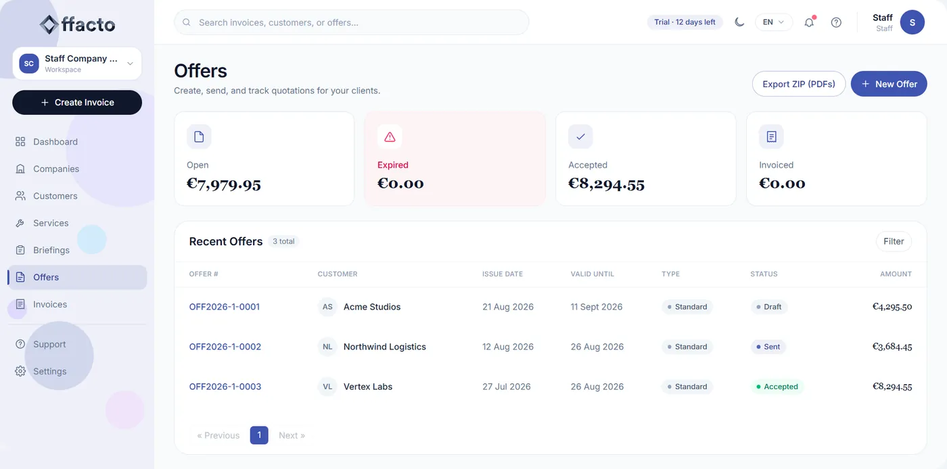Image resolution: width=947 pixels, height=469 pixels.
Task: Click the Invoiced document icon
Action: [x=771, y=137]
